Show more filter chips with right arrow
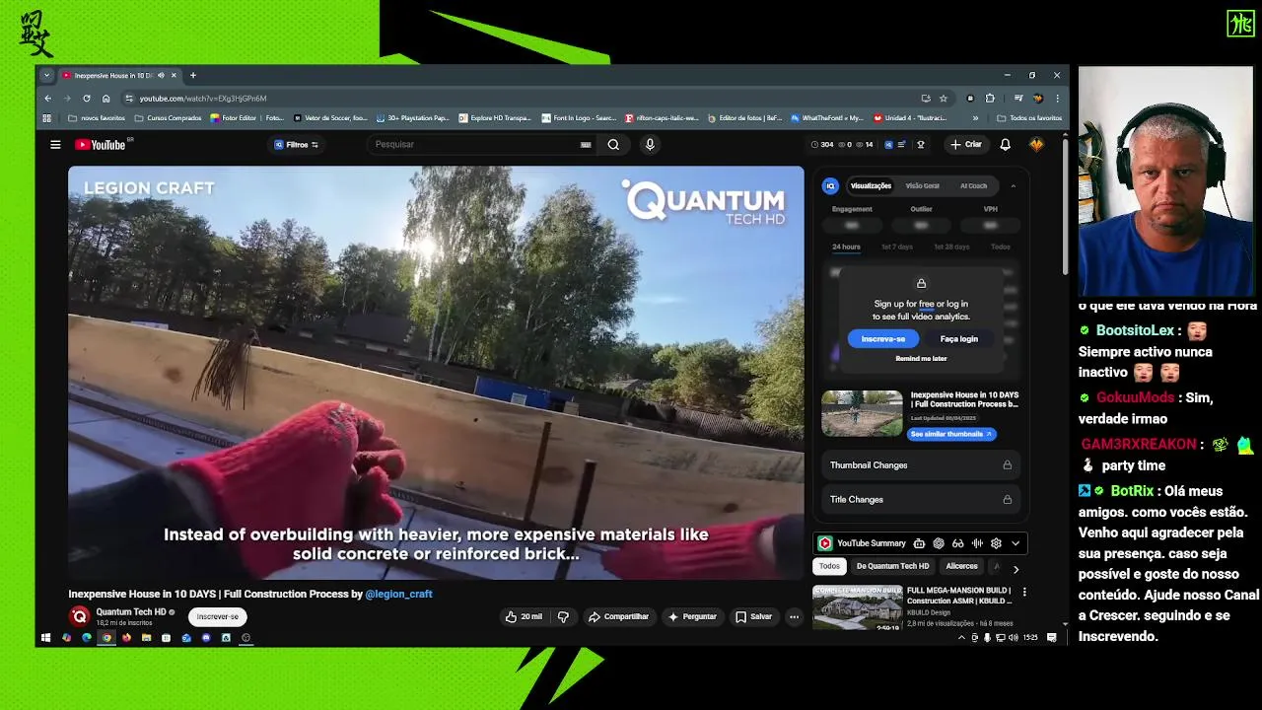Image resolution: width=1262 pixels, height=710 pixels. coord(1016,568)
